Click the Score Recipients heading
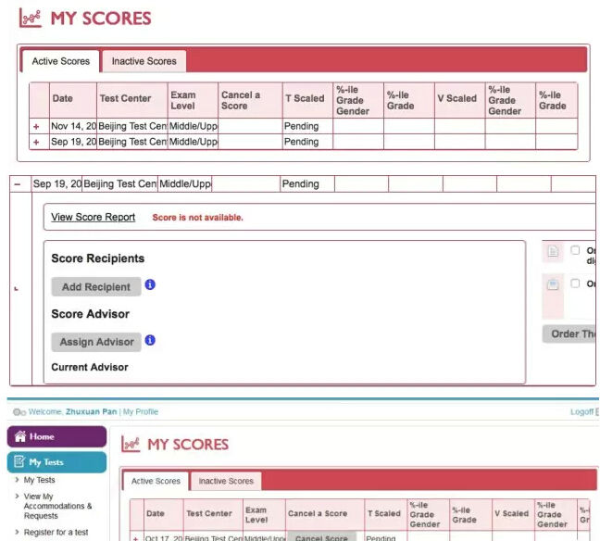The width and height of the screenshot is (600, 541). (97, 258)
